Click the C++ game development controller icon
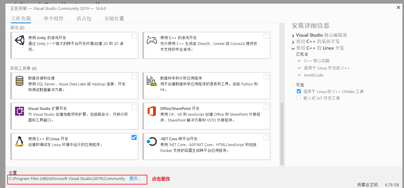 pyautogui.click(x=152, y=40)
